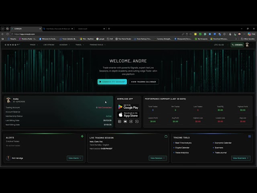This screenshot has width=257, height=193.
Task: Open the Economic Calendar tool link
Action: point(223,143)
